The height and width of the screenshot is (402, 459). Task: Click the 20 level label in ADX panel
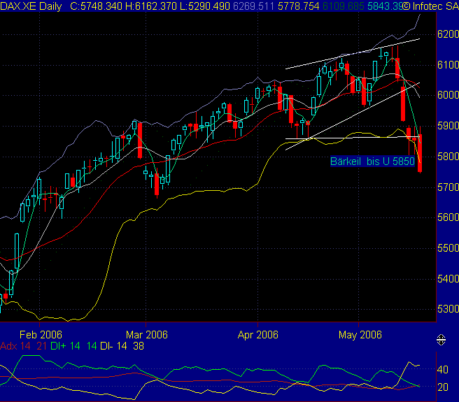coord(442,387)
